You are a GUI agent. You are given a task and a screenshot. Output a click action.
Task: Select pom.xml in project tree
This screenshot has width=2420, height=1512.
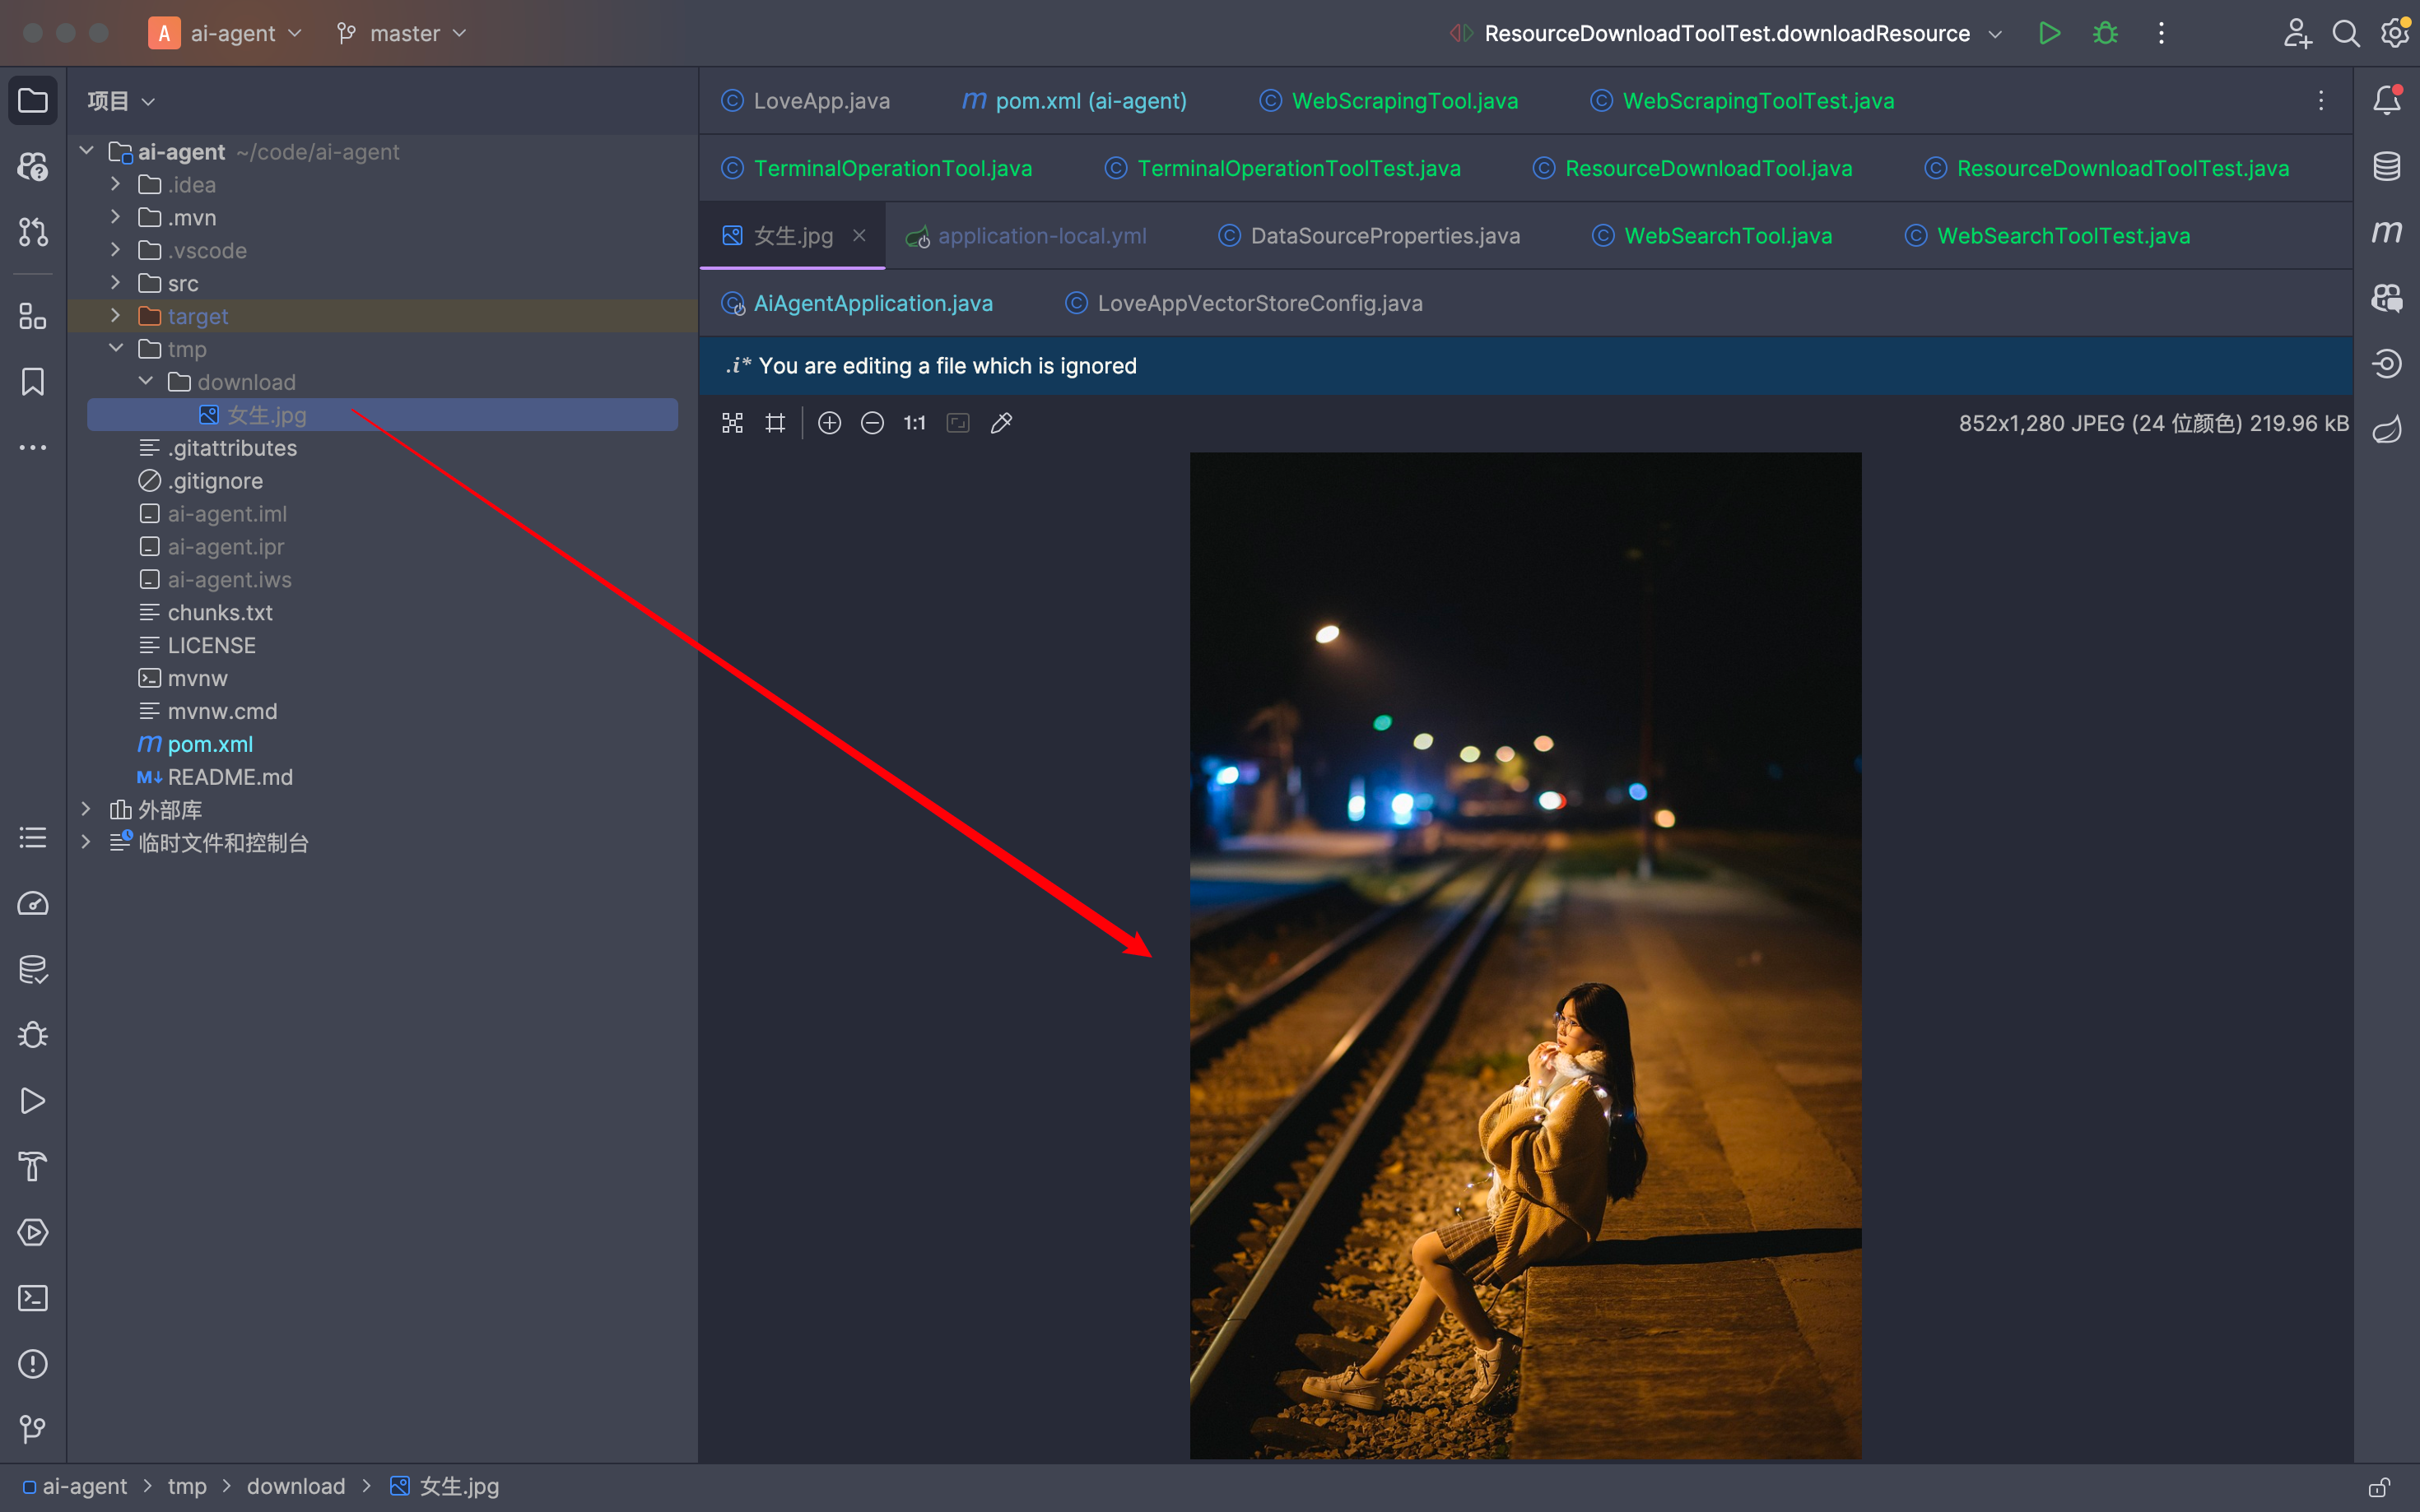(210, 744)
